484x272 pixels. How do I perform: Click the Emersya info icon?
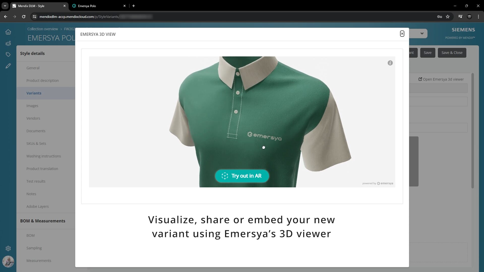click(x=390, y=63)
